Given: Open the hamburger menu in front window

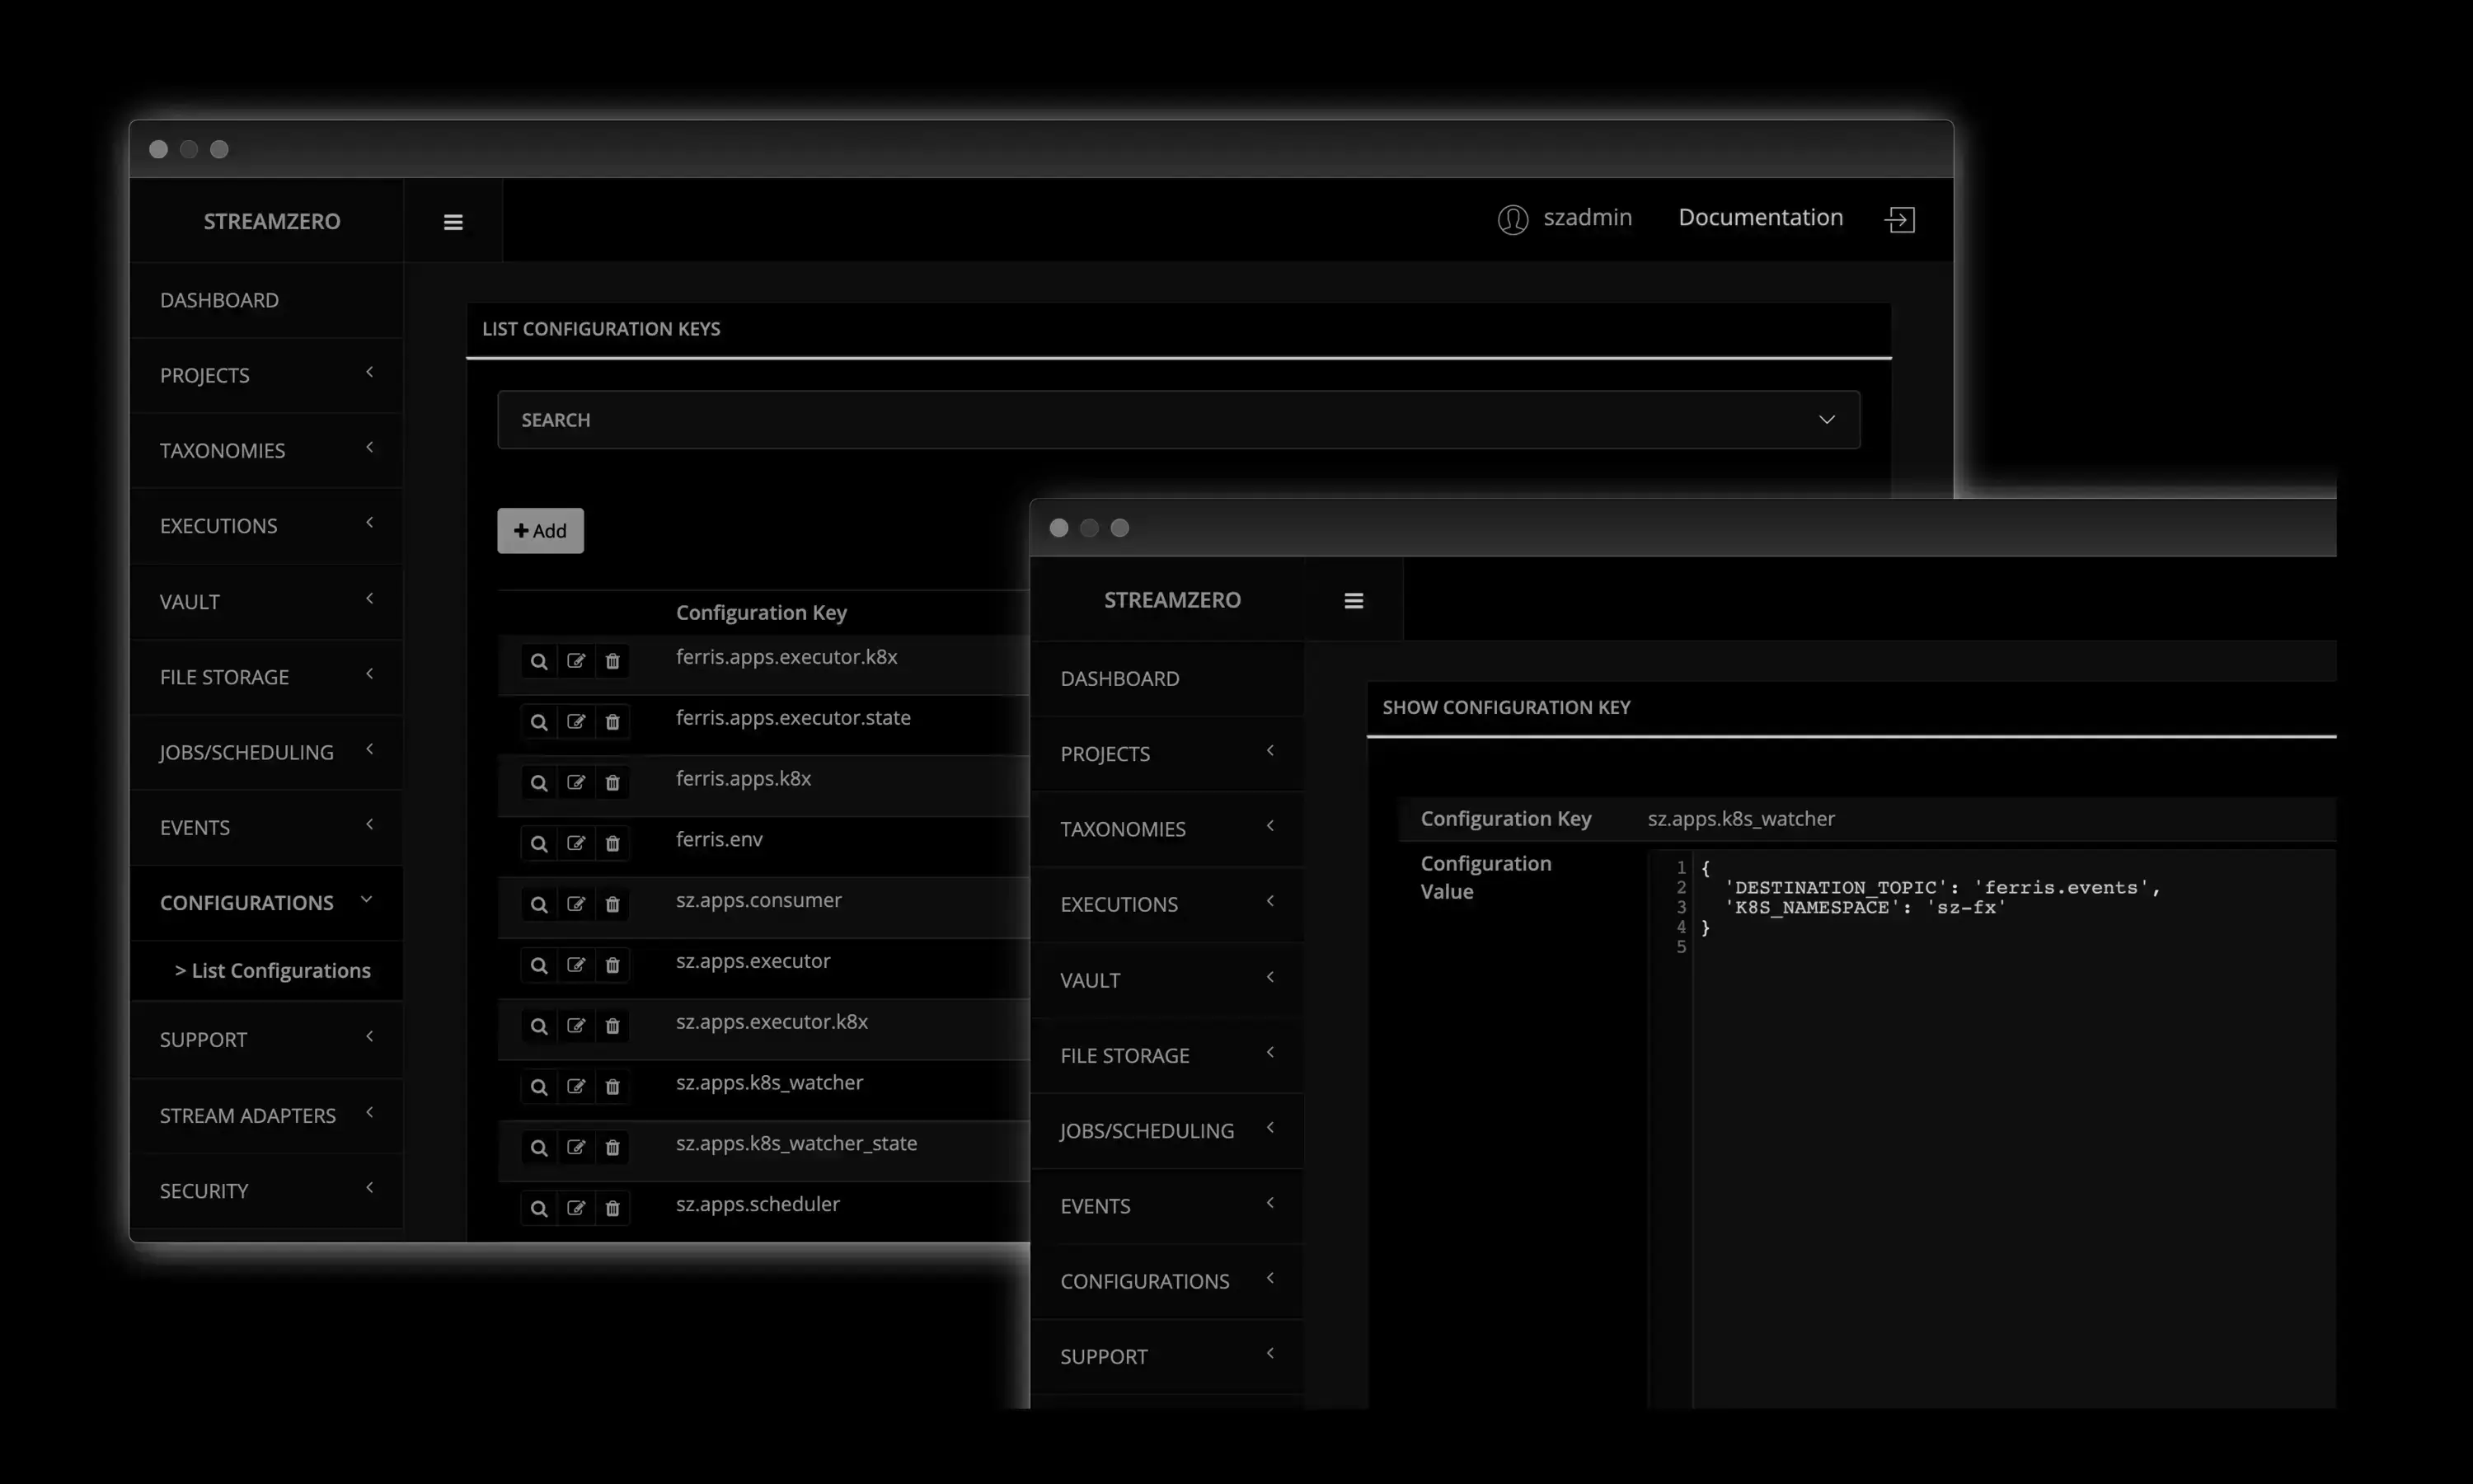Looking at the screenshot, I should [1354, 599].
